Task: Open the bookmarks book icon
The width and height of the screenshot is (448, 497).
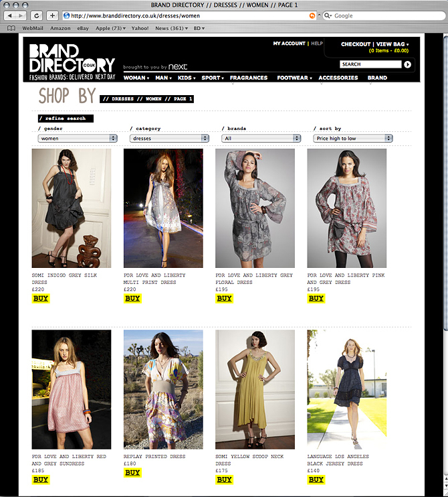Action: (11, 28)
